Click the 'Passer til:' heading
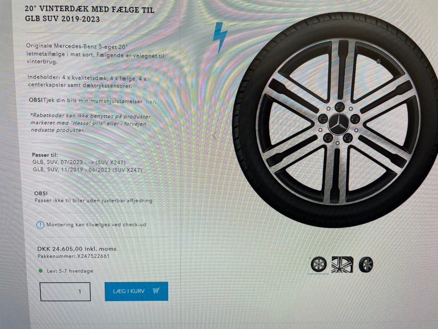438x329 pixels. (45, 155)
